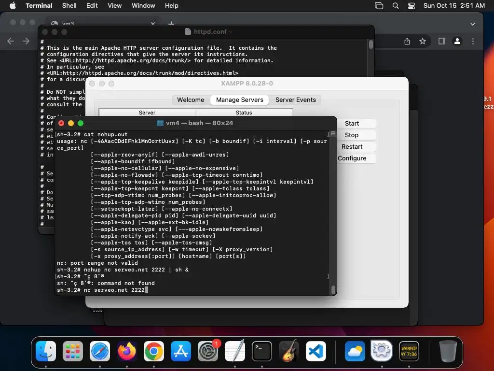Go forward in the browser window

pos(26,41)
